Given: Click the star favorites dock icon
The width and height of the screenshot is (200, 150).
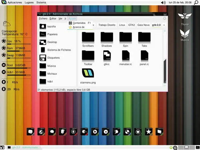Looking at the screenshot, I should (x=149, y=132).
